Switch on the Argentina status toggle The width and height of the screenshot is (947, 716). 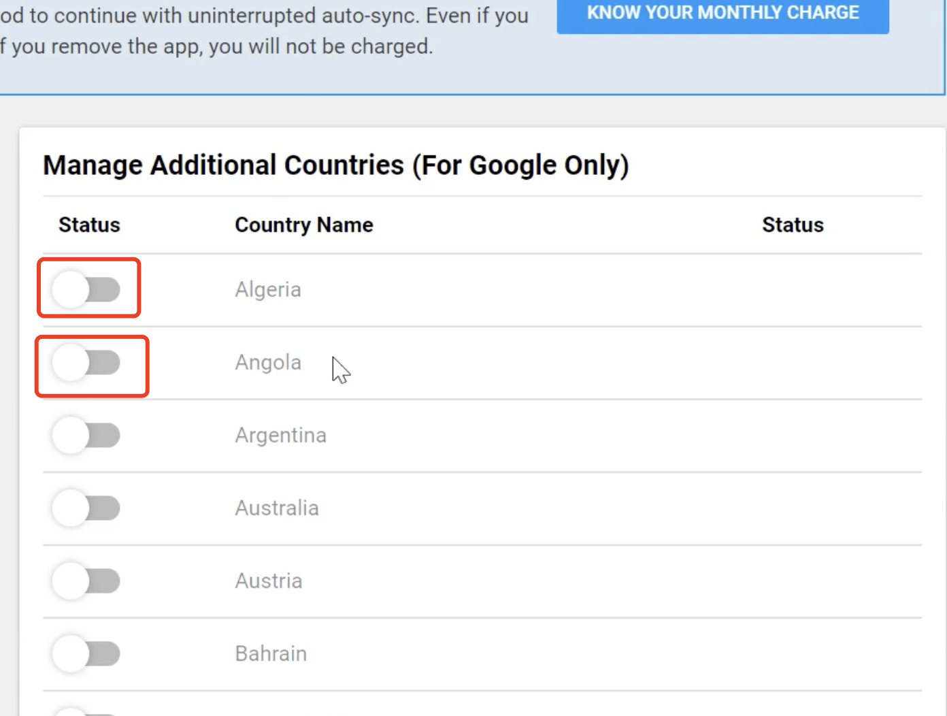[87, 435]
